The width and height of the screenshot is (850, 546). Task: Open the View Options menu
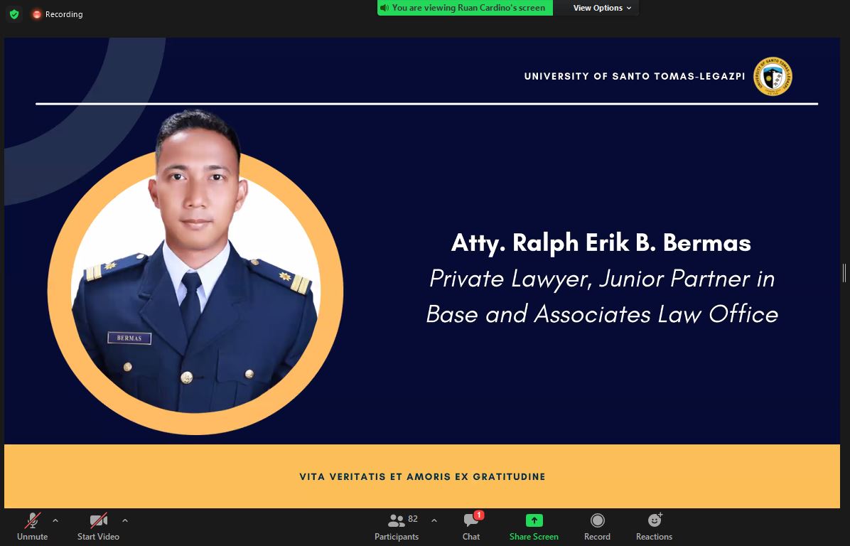coord(597,8)
